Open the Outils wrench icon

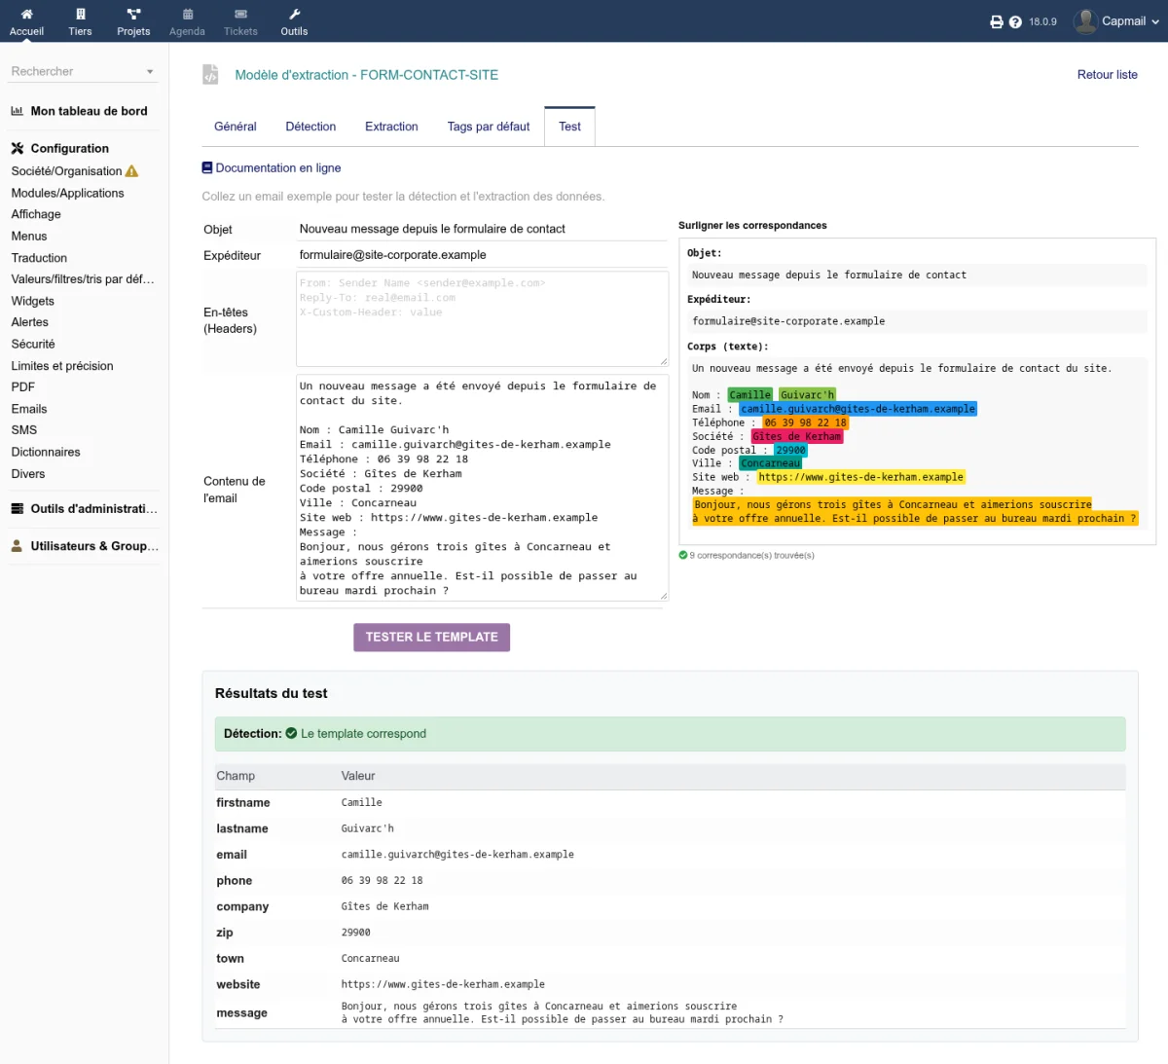click(x=294, y=15)
